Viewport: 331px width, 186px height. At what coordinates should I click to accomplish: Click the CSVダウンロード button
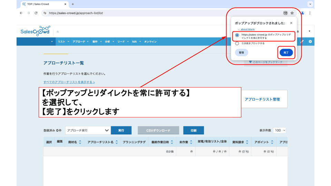pyautogui.click(x=158, y=131)
